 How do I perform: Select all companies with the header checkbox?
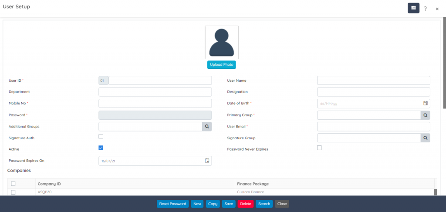click(x=13, y=184)
